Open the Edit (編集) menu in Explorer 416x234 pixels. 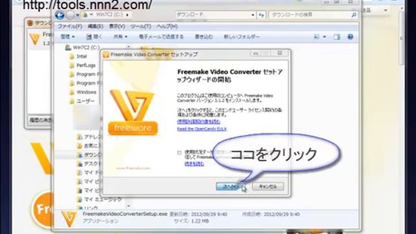coord(96,26)
